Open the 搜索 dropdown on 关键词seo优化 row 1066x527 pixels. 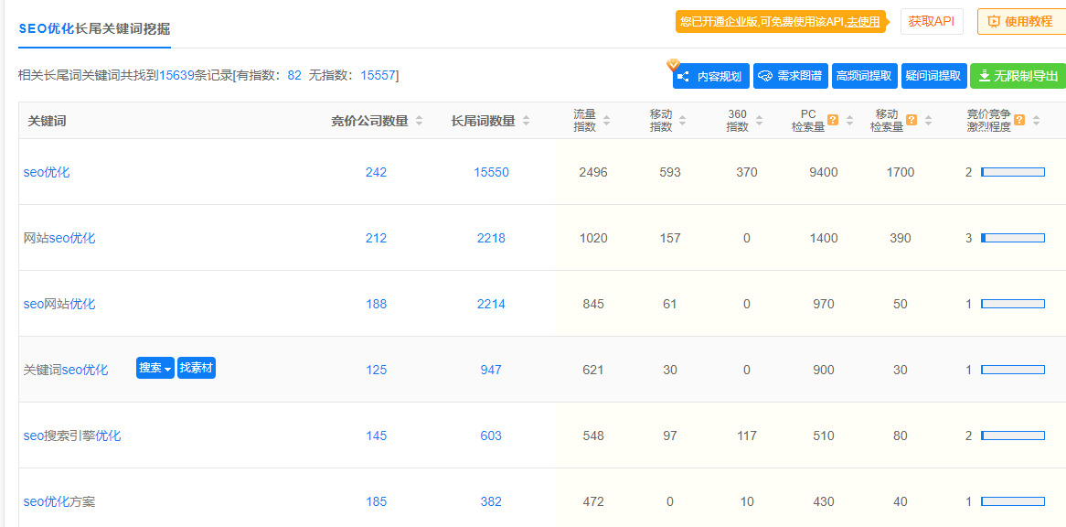(155, 368)
